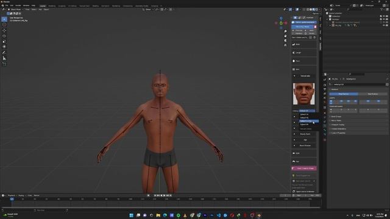
Task: Toggle HG_Rig visibility eye in outliner
Action: (384, 26)
